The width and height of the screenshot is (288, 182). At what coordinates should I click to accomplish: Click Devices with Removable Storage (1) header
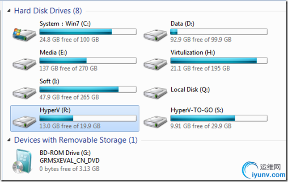coord(76,140)
